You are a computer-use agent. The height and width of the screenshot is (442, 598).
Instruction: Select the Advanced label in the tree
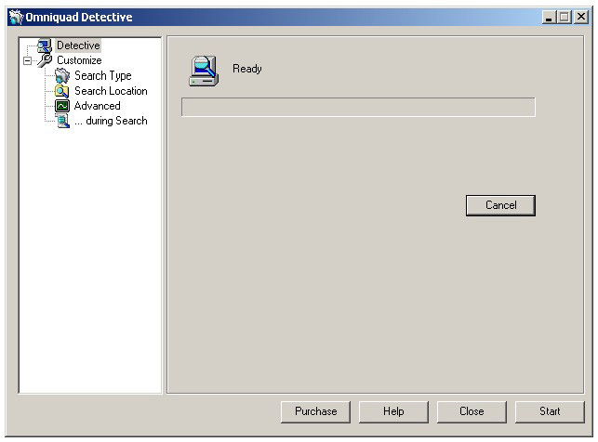click(97, 106)
